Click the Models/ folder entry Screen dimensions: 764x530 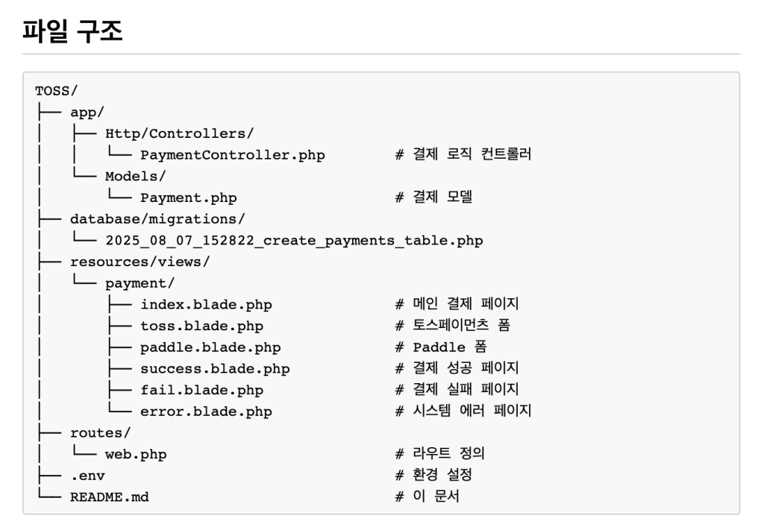click(136, 176)
